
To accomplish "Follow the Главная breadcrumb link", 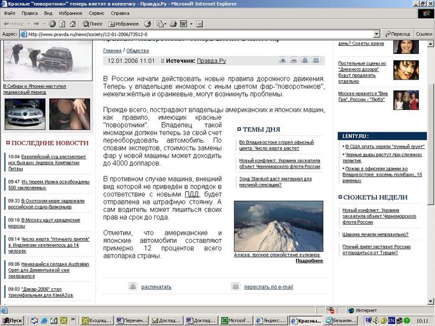I will pos(112,51).
